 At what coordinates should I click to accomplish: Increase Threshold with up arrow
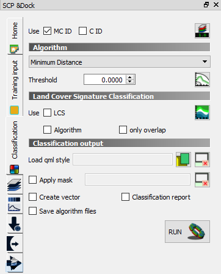point(130,78)
